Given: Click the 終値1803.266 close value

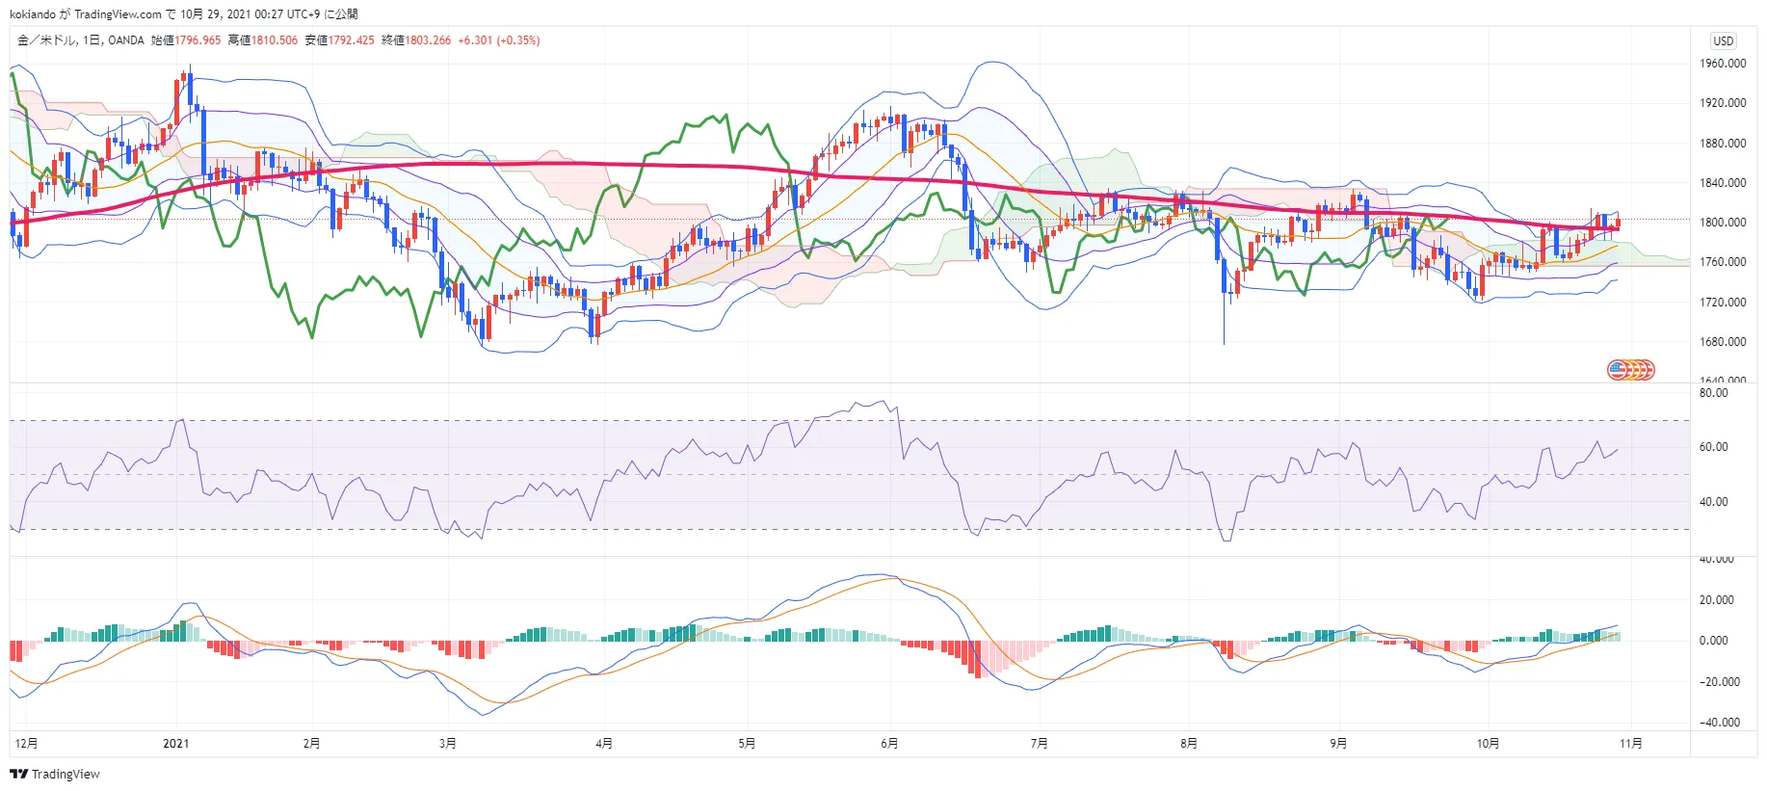Looking at the screenshot, I should [416, 40].
